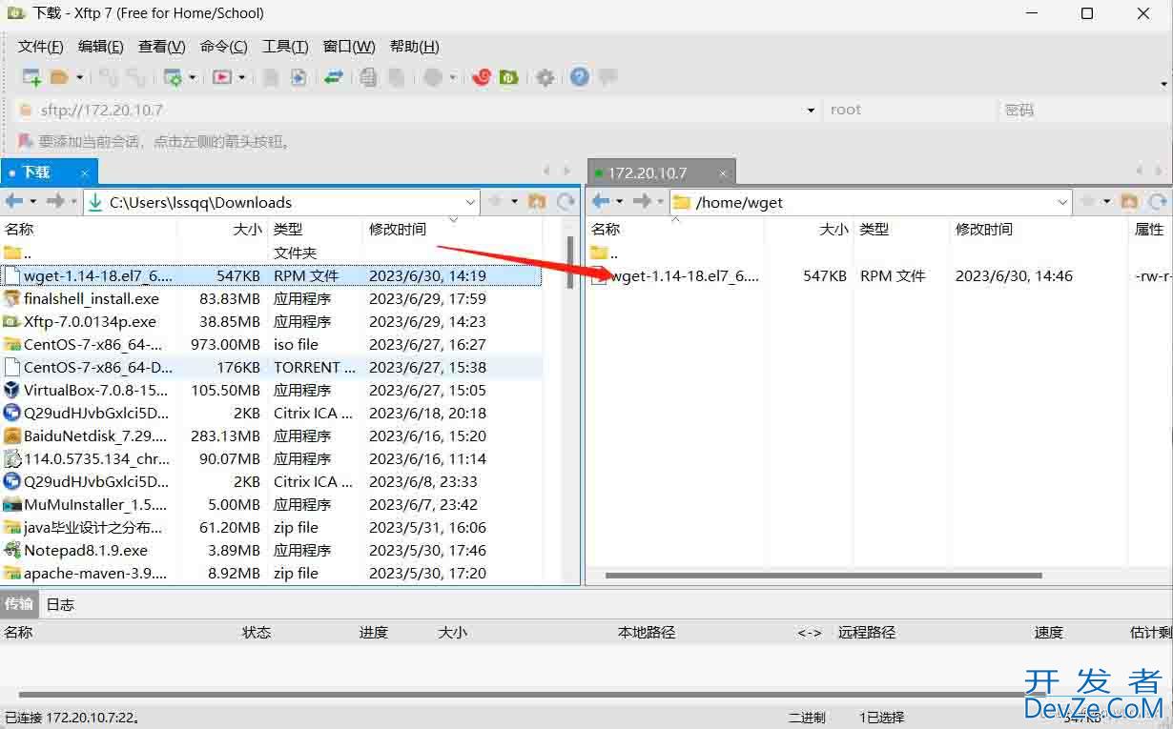Click the synchronize green-blue arrows icon
The height and width of the screenshot is (729, 1173).
click(x=334, y=77)
